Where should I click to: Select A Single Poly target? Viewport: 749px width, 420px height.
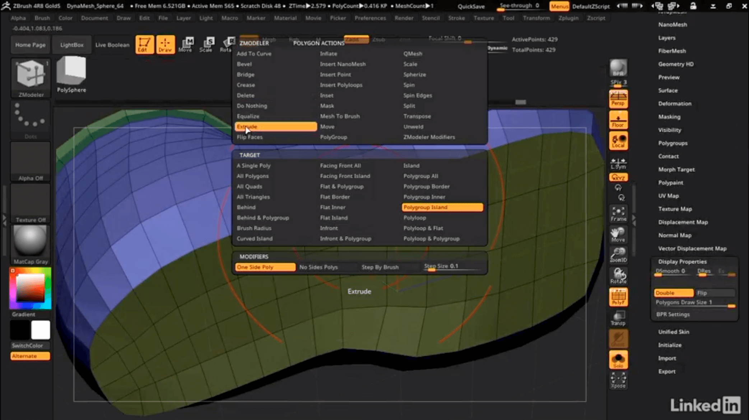tap(253, 165)
